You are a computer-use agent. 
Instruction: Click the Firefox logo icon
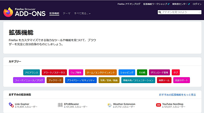click(8, 12)
